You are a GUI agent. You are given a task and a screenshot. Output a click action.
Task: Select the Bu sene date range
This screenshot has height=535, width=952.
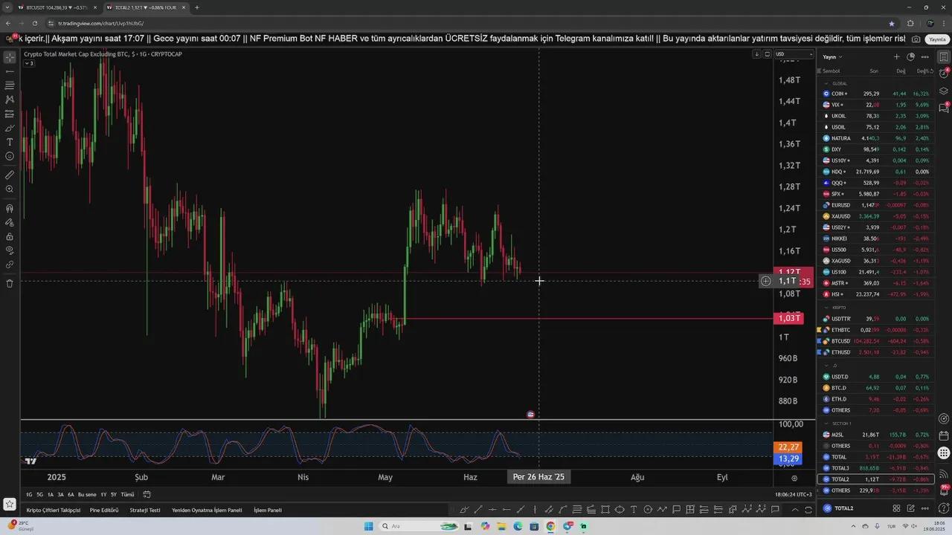pyautogui.click(x=87, y=494)
